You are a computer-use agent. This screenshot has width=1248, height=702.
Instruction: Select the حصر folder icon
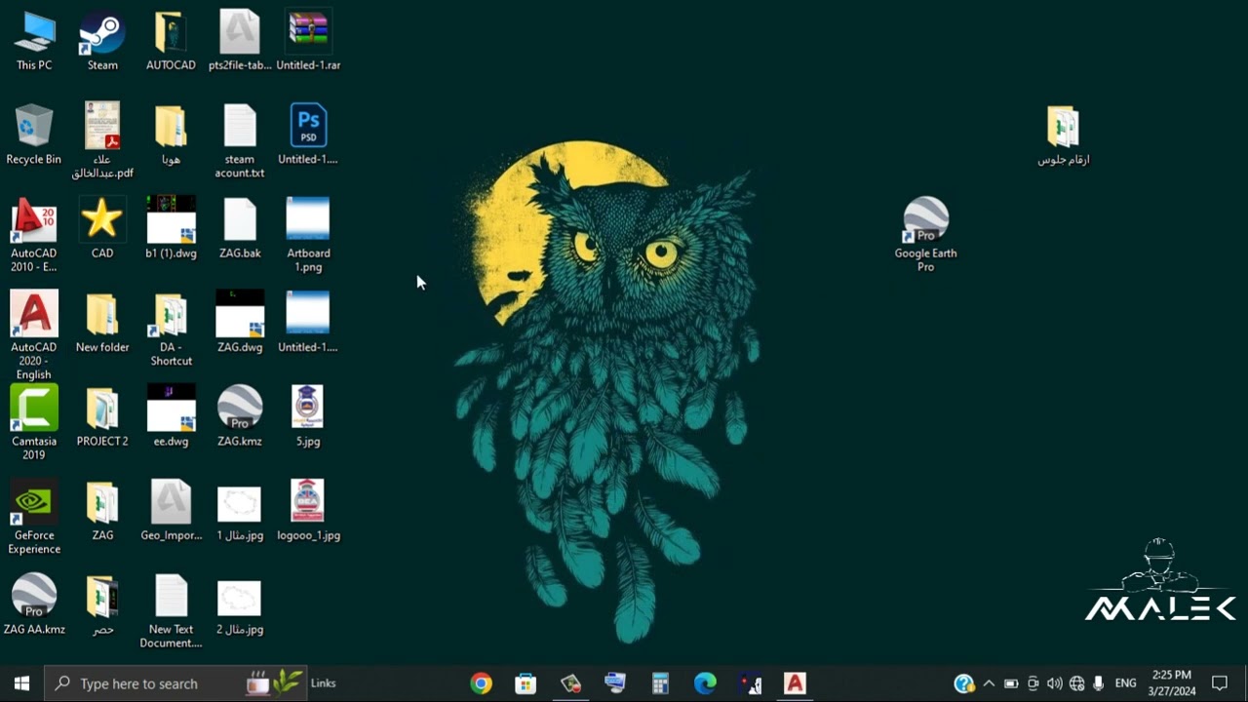coord(102,604)
